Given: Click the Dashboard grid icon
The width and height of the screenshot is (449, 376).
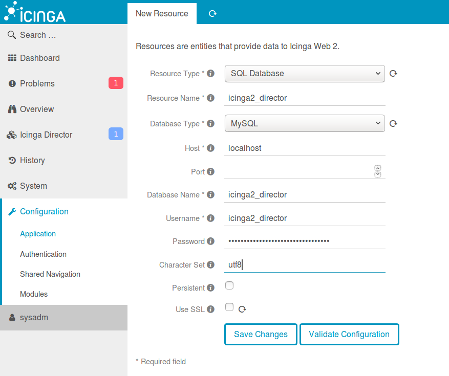Looking at the screenshot, I should (12, 58).
